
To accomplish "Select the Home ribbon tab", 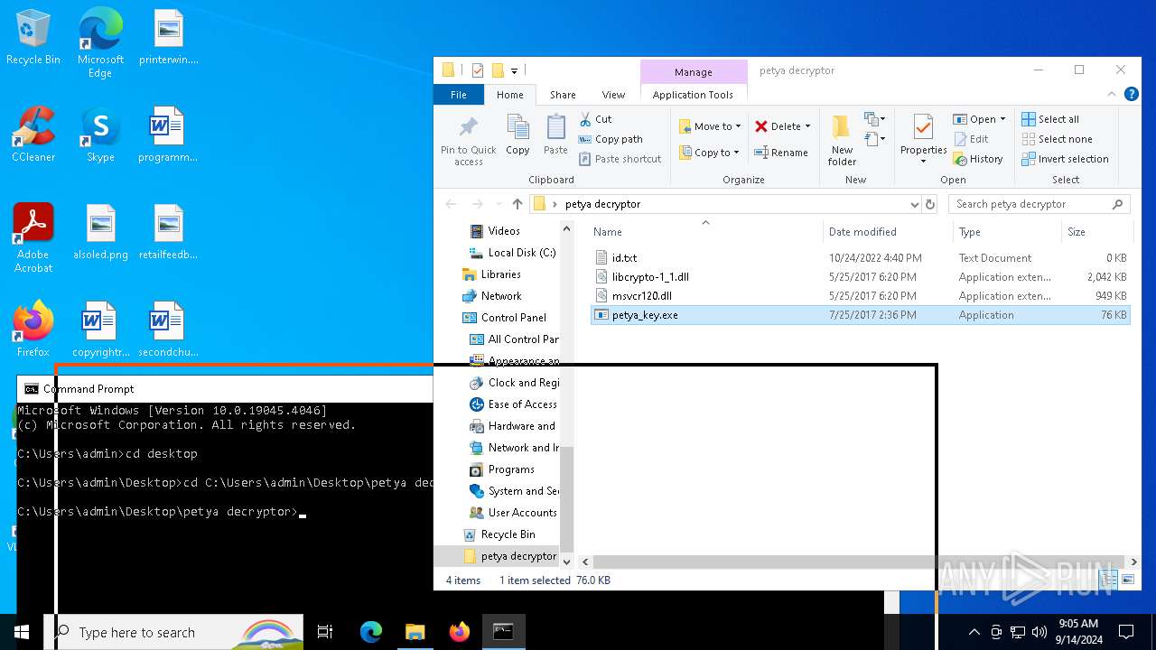I will point(509,95).
